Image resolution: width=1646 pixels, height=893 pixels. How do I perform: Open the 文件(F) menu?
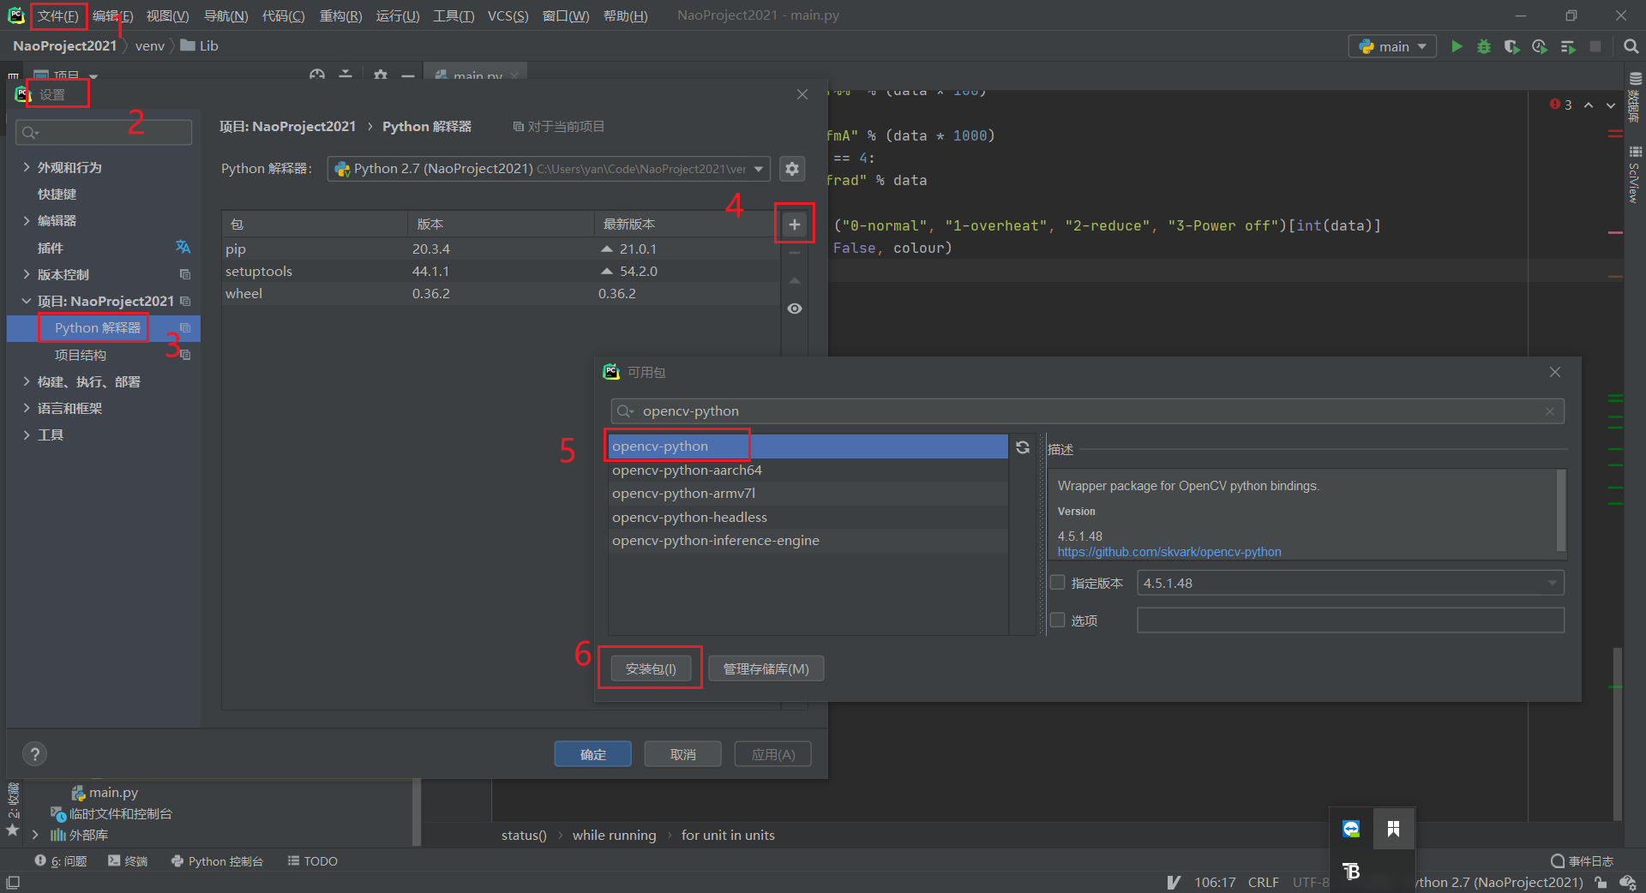click(57, 16)
